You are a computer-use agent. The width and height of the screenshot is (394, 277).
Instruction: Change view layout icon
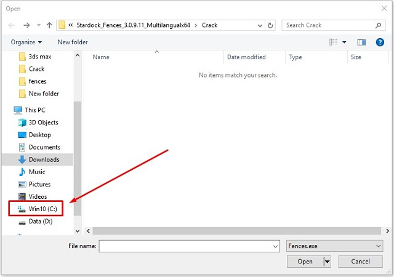[333, 42]
